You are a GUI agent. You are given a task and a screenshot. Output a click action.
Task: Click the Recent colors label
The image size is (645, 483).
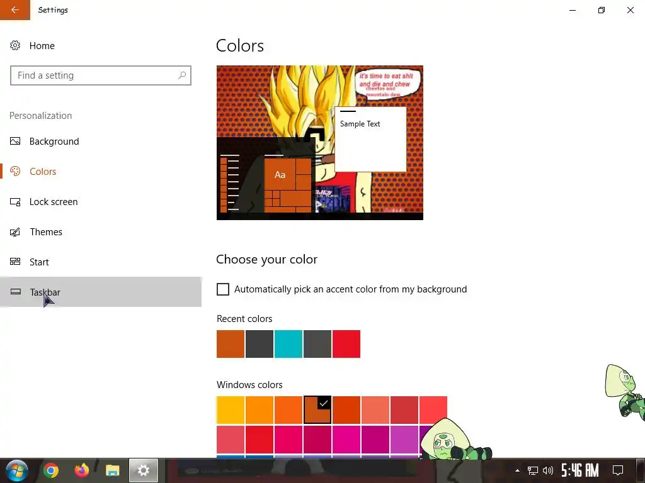pyautogui.click(x=244, y=319)
